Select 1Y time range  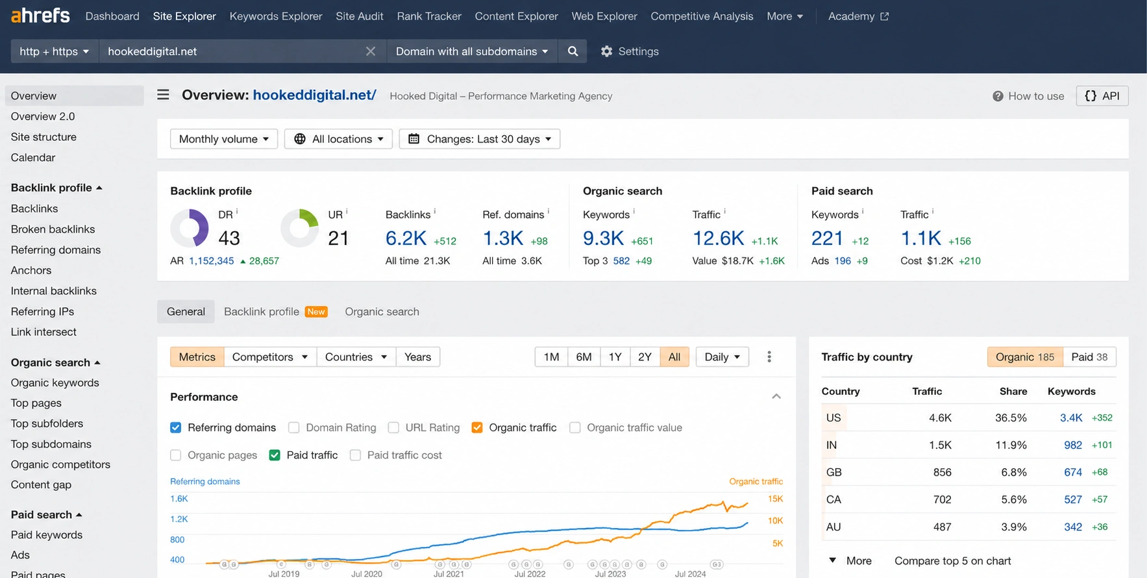[615, 357]
